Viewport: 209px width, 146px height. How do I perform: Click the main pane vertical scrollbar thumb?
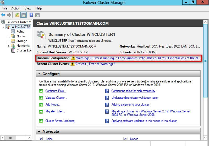205,61
